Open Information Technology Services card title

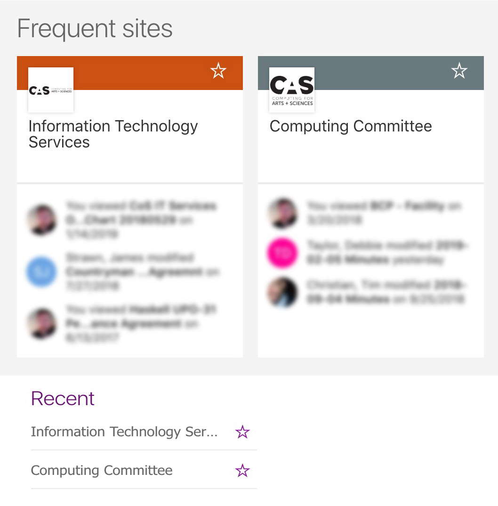pyautogui.click(x=113, y=134)
